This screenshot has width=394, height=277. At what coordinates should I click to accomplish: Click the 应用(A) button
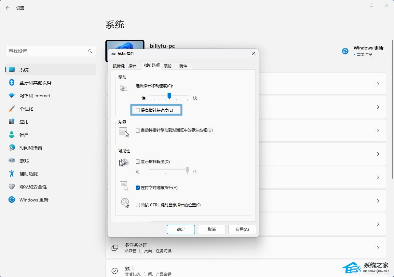point(242,229)
